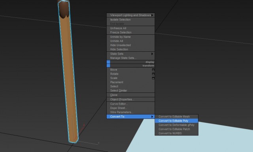Select Unfreeze All menu entry
The image size is (253, 152).
pos(130,28)
